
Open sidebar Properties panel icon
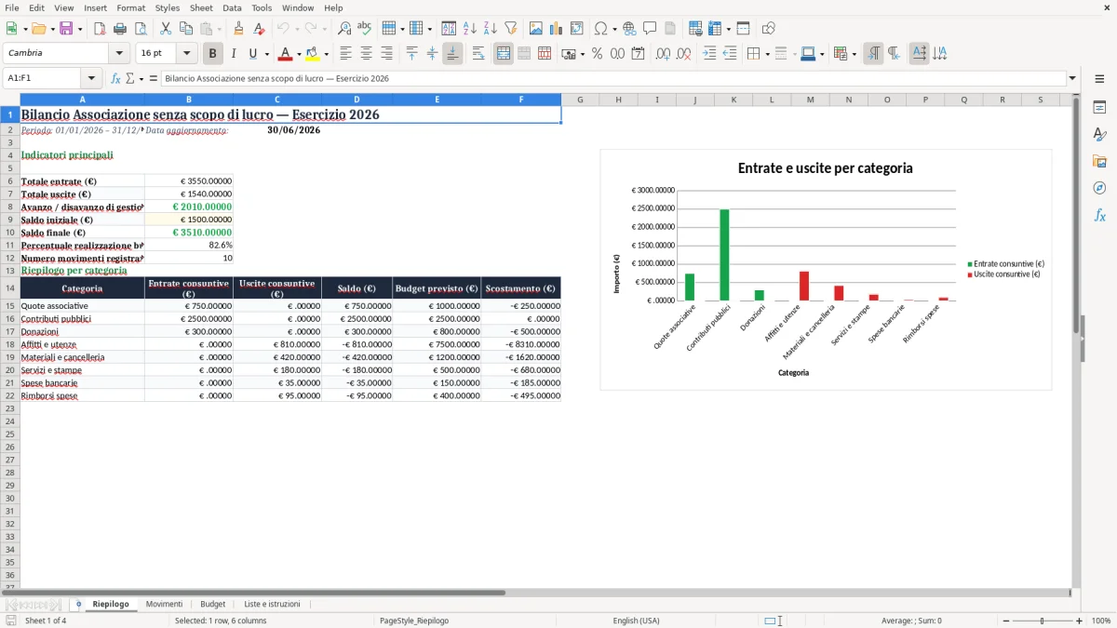tap(1099, 108)
